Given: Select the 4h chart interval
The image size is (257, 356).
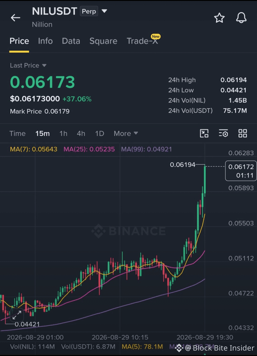Looking at the screenshot, I should (81, 133).
